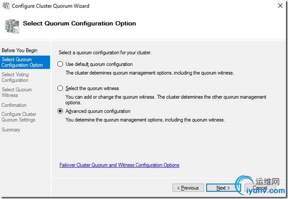Open the 'Select Voting Configuration' step
This screenshot has width=288, height=199.
(15, 77)
